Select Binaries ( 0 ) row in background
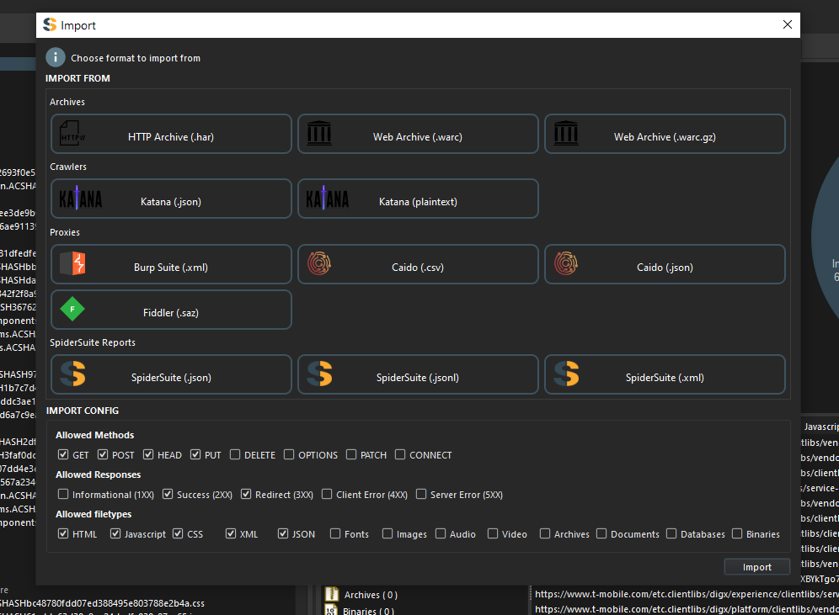 click(369, 610)
